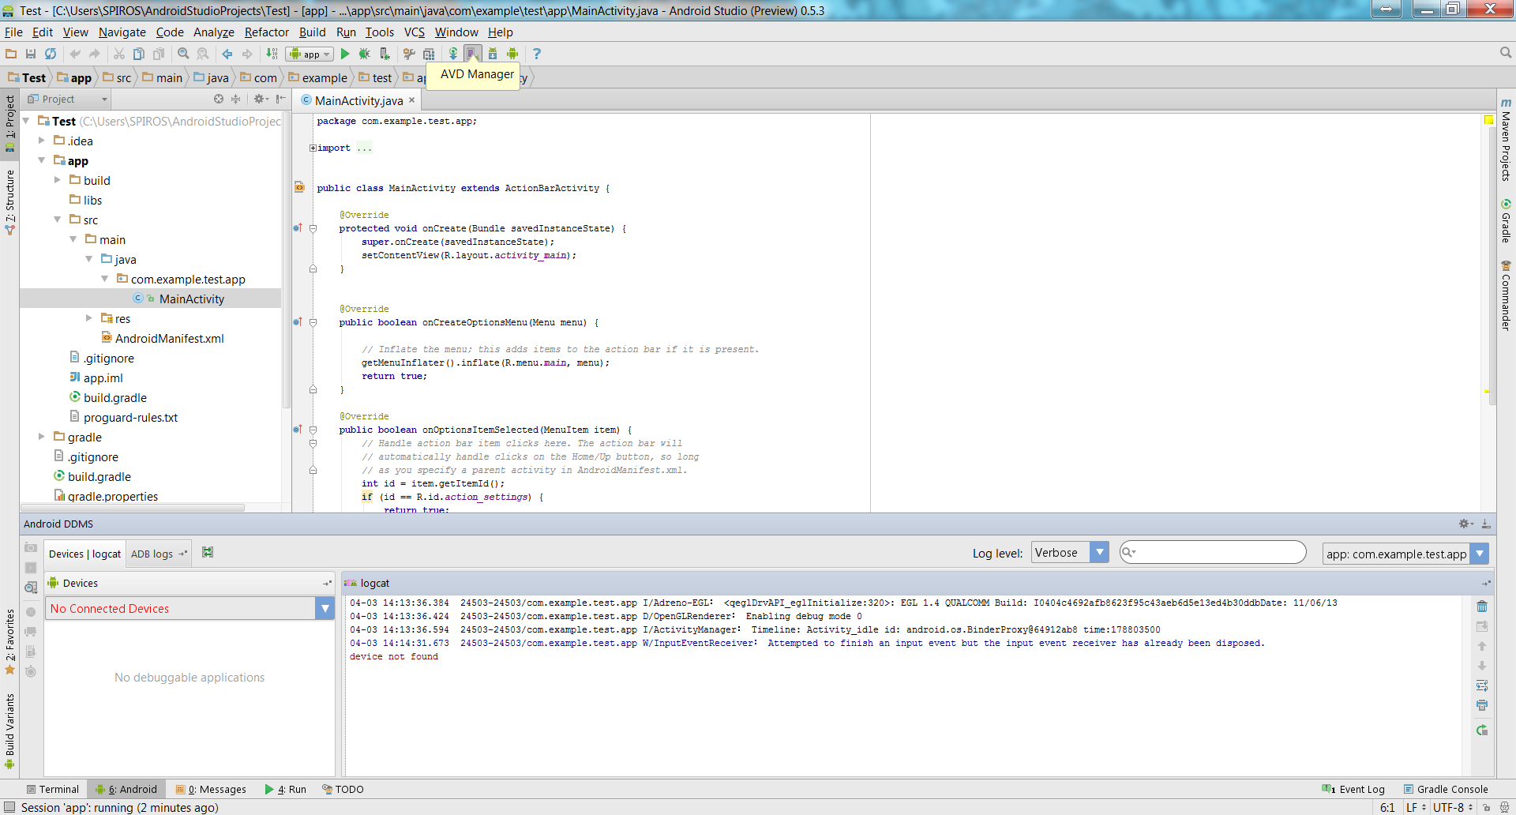Toggle read-only lock icon in status bar
1516x815 pixels.
(1486, 807)
